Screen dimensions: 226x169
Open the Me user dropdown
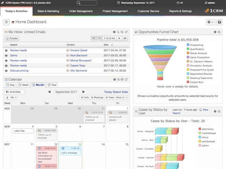(11, 97)
